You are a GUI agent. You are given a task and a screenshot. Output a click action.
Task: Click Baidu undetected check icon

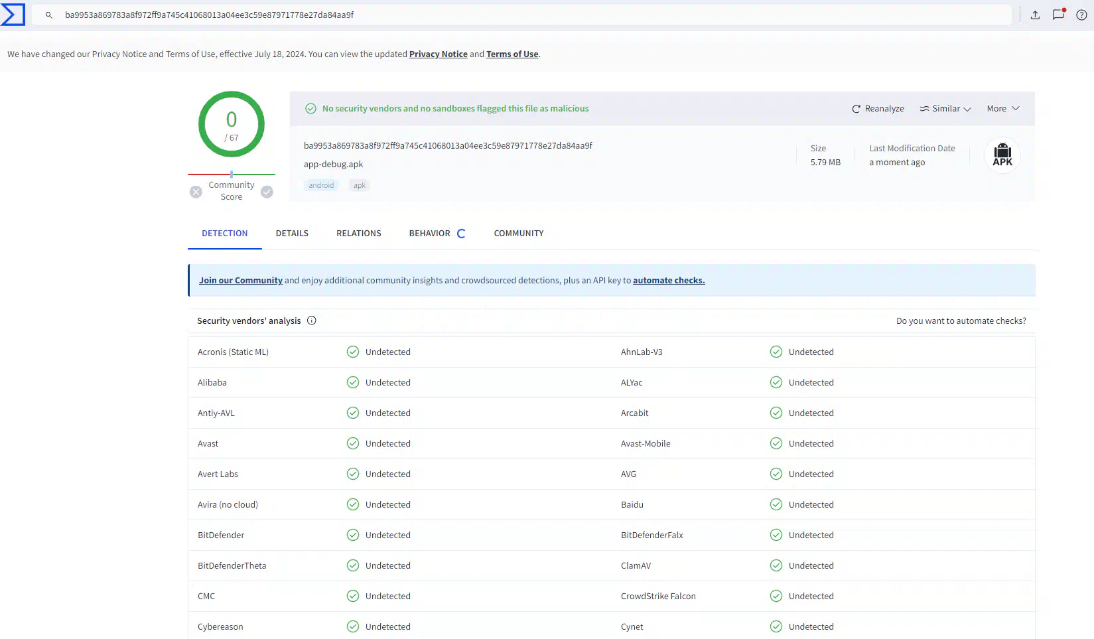(x=776, y=504)
